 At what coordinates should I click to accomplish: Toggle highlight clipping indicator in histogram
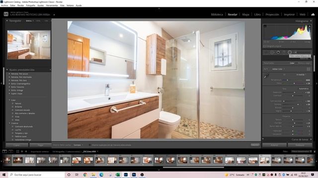[309, 26]
